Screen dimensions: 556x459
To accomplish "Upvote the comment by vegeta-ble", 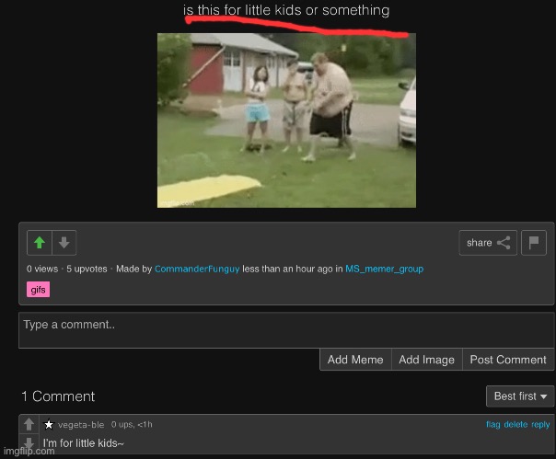I will pos(29,425).
